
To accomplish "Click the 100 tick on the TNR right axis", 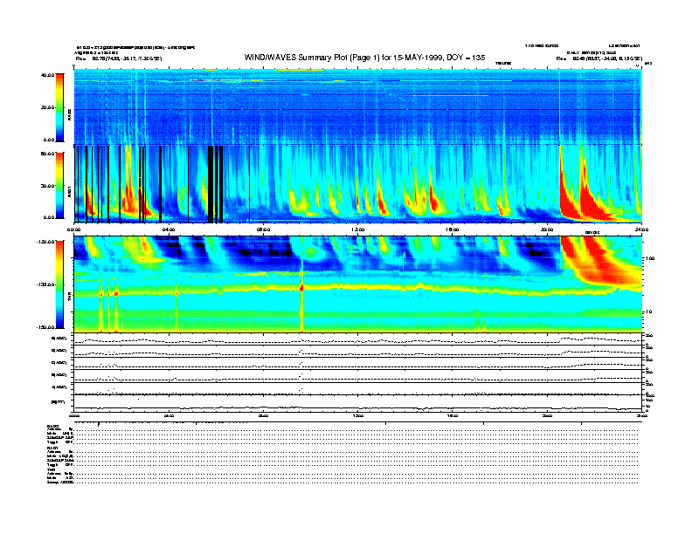I will [x=650, y=258].
